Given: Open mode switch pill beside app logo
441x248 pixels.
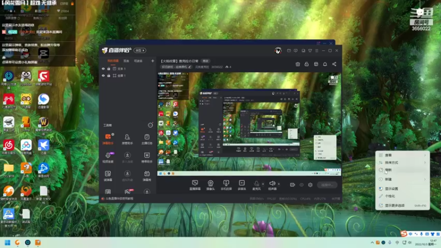Looking at the screenshot, I should (140, 51).
